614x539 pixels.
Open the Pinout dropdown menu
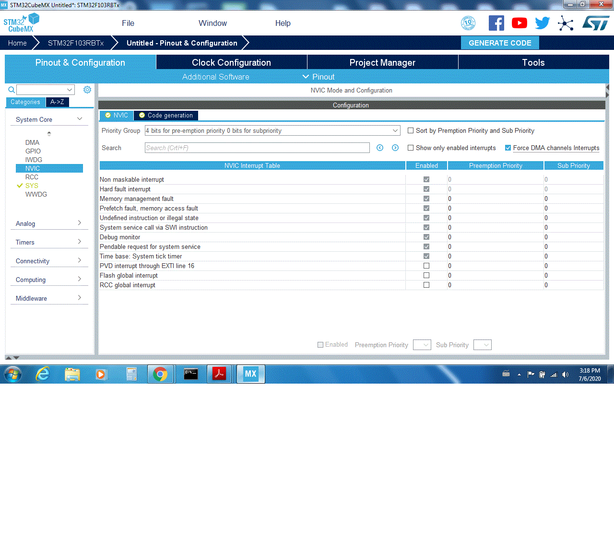point(319,77)
